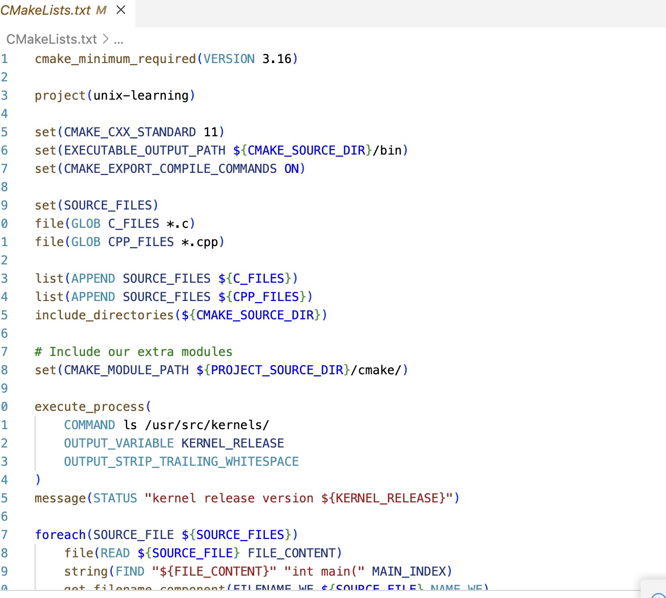Click CMAKE_MODULE_PATH variable name
Image resolution: width=666 pixels, height=598 pixels.
pyautogui.click(x=126, y=370)
